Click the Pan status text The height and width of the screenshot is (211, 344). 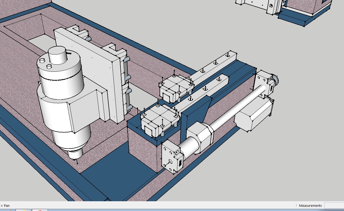7,205
